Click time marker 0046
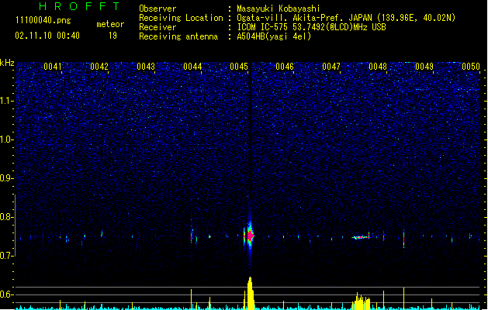Screen dimensions: 488x310 (x=285, y=67)
